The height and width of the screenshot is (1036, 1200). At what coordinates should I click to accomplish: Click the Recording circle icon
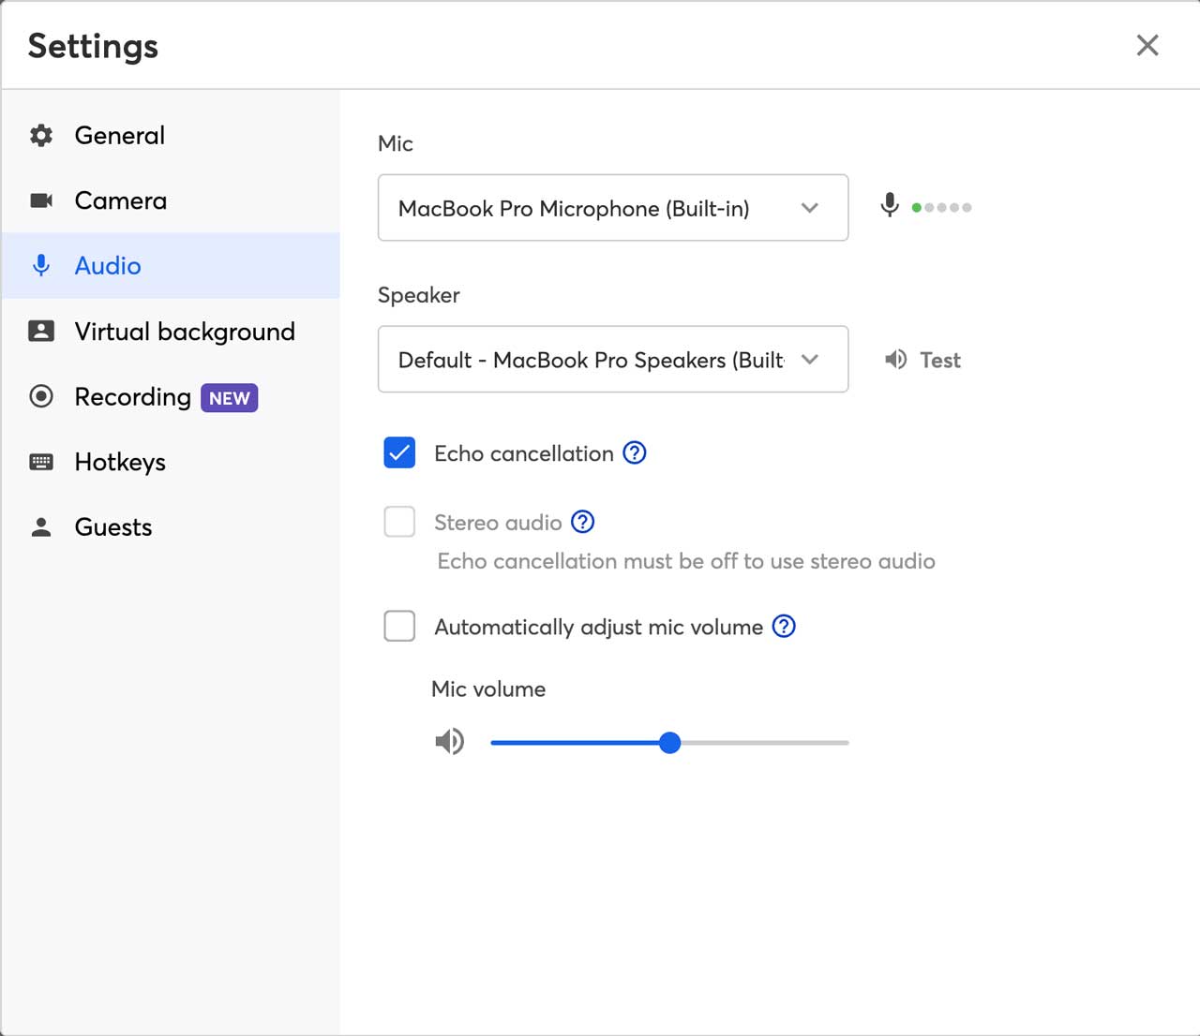pyautogui.click(x=41, y=396)
